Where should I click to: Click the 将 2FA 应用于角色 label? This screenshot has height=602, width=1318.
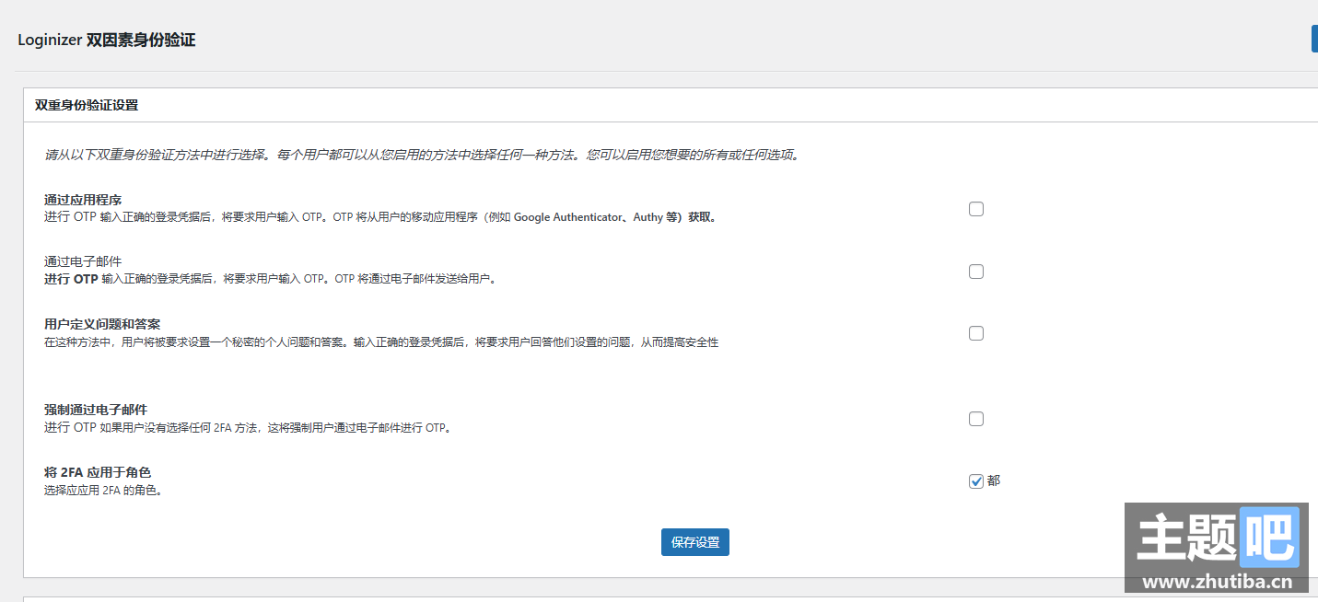[98, 472]
